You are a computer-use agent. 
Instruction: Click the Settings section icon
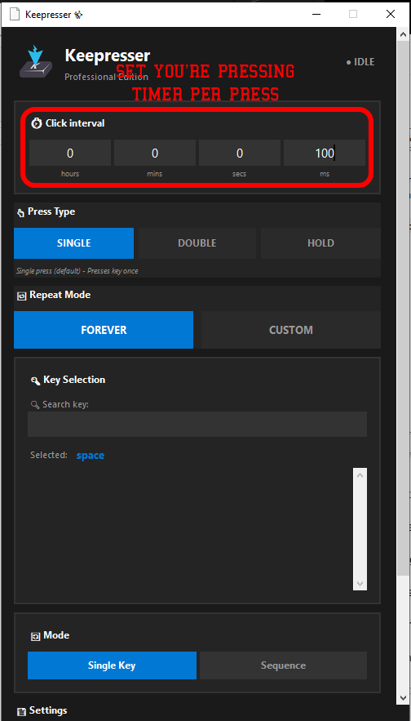pyautogui.click(x=21, y=711)
